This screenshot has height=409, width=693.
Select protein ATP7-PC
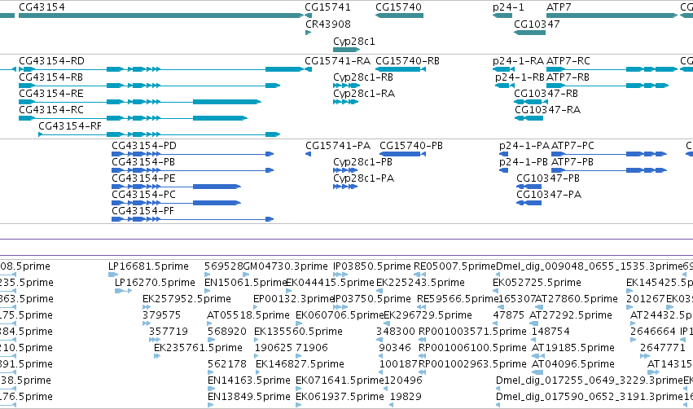tap(609, 154)
